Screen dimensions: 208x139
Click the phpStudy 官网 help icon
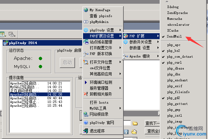(86, 123)
